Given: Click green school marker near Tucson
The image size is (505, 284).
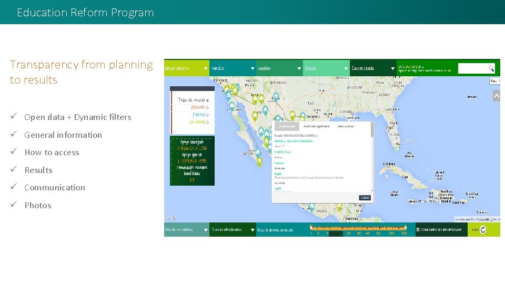Looking at the screenshot, I should (255, 99).
